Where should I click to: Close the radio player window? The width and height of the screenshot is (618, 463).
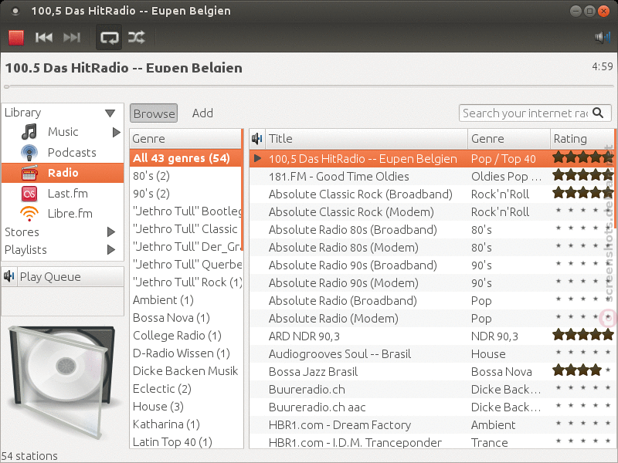pos(603,11)
